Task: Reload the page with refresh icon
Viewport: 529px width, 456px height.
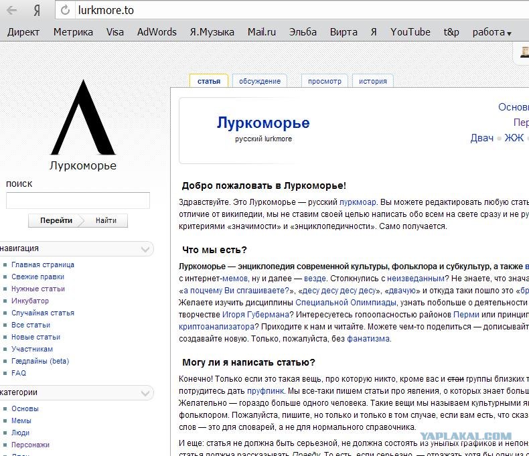Action: 65,10
